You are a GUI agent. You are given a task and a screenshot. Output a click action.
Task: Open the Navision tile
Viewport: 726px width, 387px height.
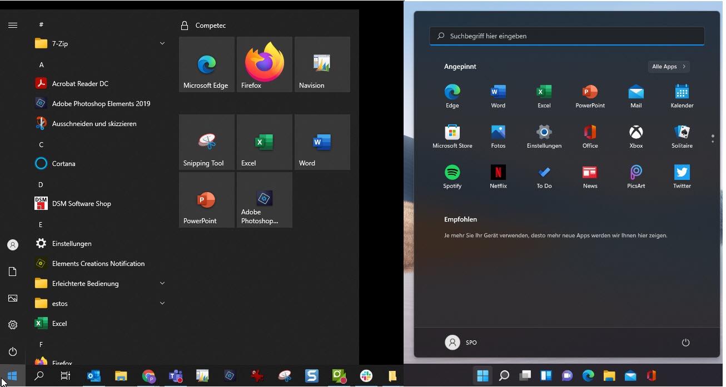pyautogui.click(x=322, y=64)
